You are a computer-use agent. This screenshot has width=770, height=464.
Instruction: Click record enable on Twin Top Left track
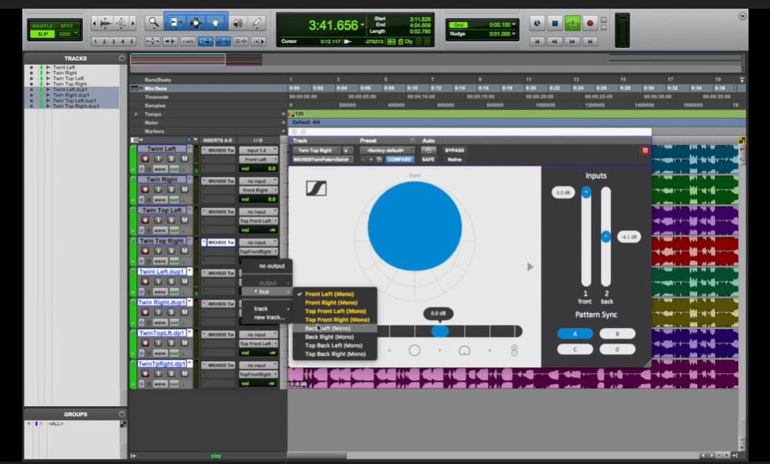coord(145,220)
